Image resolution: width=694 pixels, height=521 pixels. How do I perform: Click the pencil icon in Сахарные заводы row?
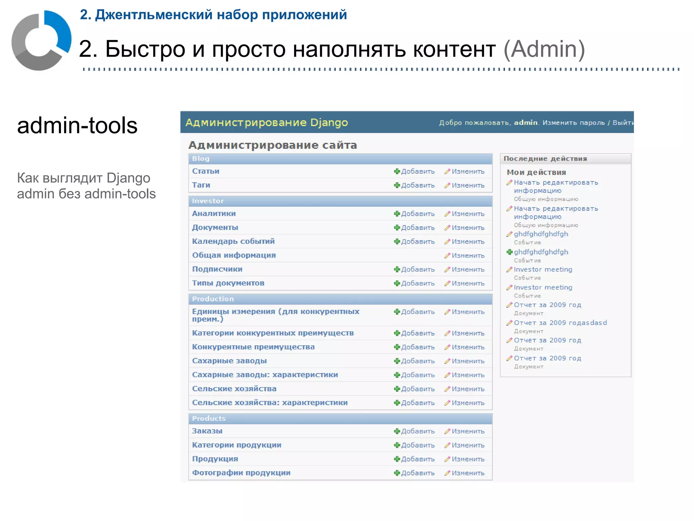tap(447, 361)
